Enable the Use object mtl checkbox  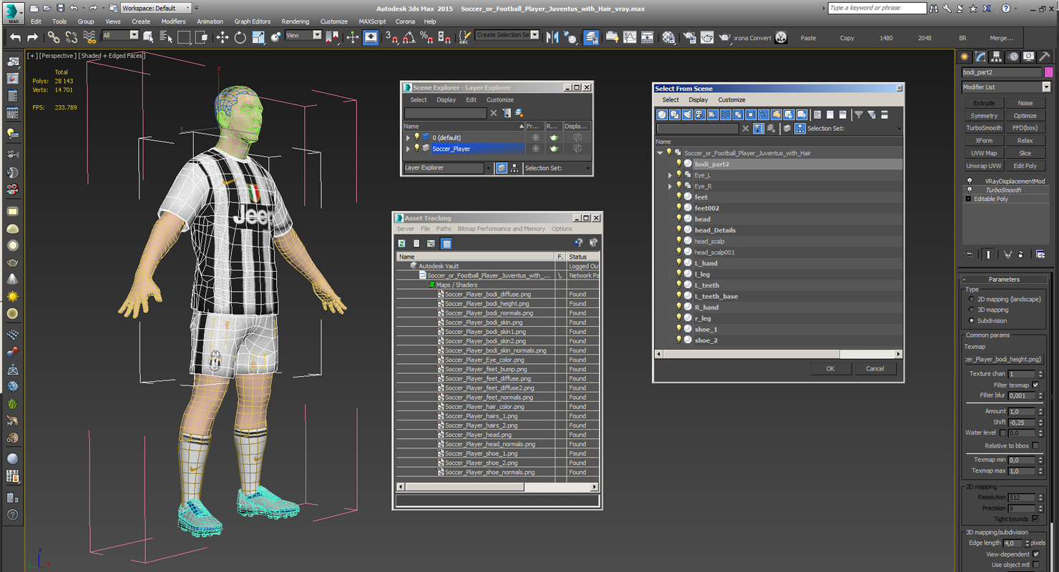pyautogui.click(x=1035, y=565)
